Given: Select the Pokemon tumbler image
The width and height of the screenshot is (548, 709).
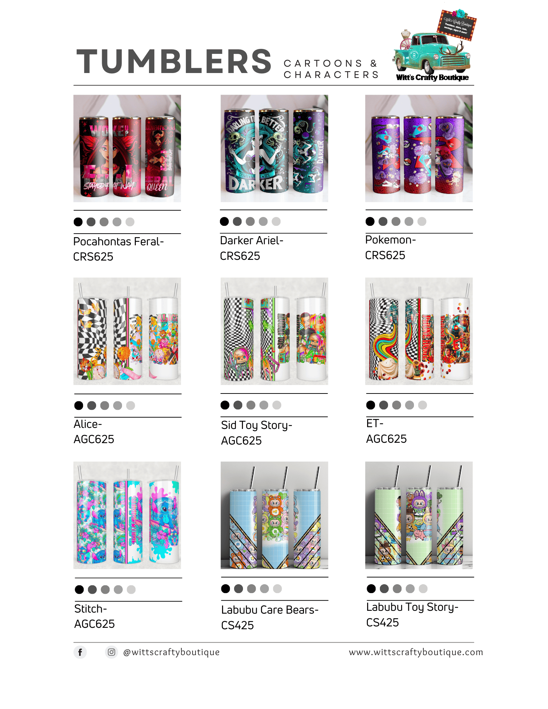Looking at the screenshot, I should [419, 148].
